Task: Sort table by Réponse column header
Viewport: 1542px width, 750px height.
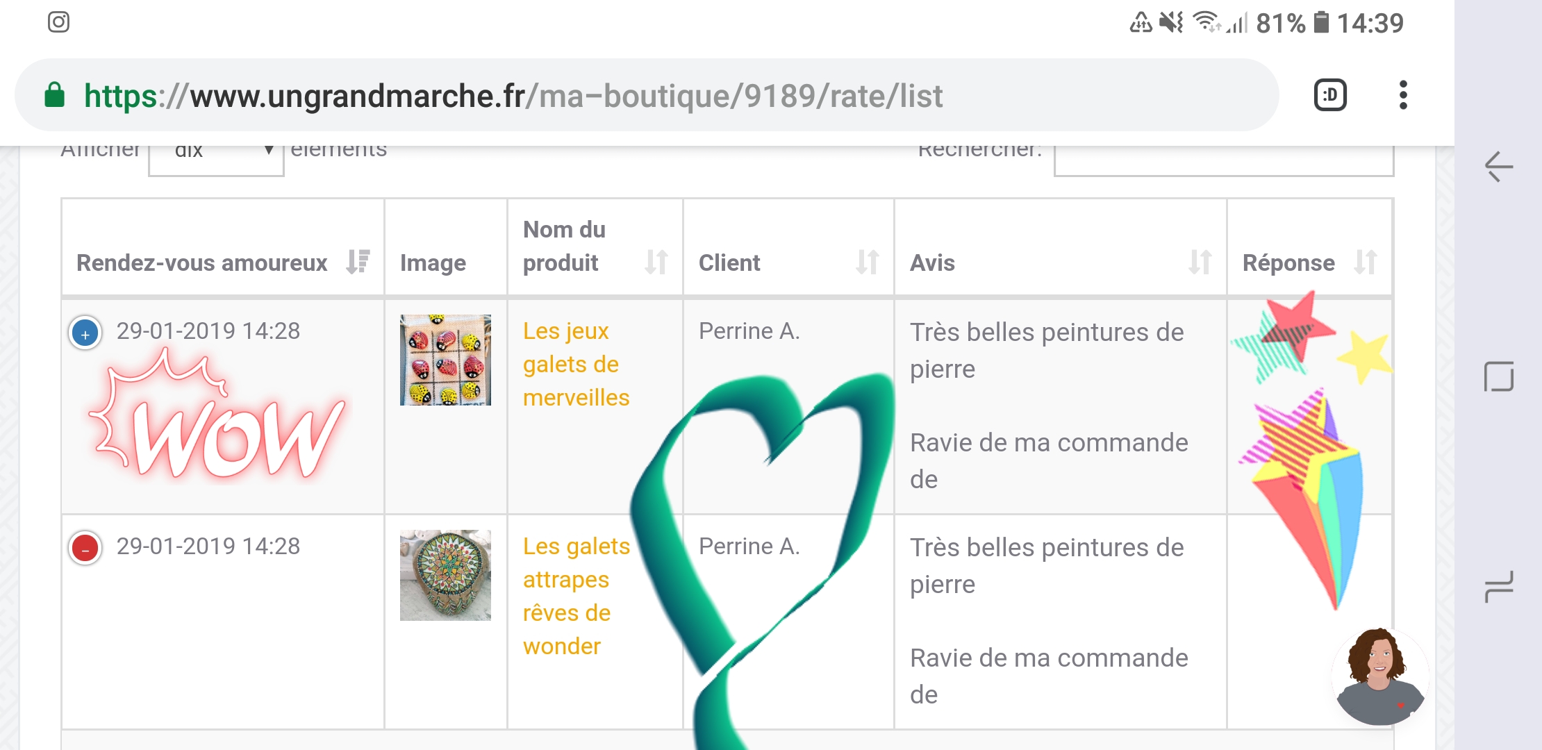Action: coord(1309,262)
